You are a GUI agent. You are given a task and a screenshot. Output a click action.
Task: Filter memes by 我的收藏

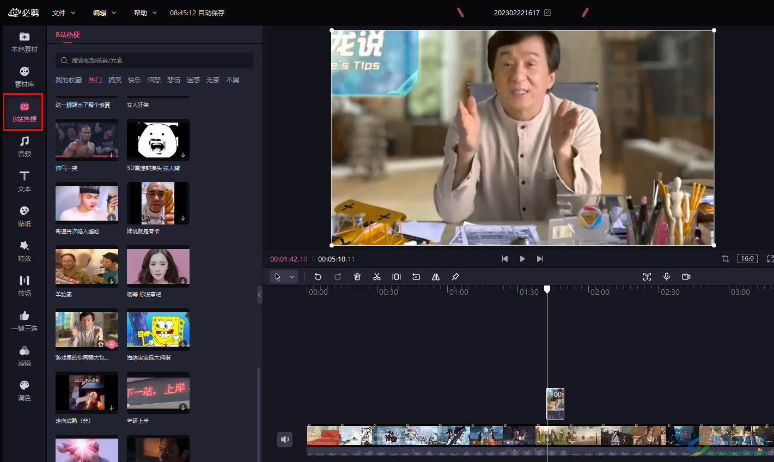point(69,80)
